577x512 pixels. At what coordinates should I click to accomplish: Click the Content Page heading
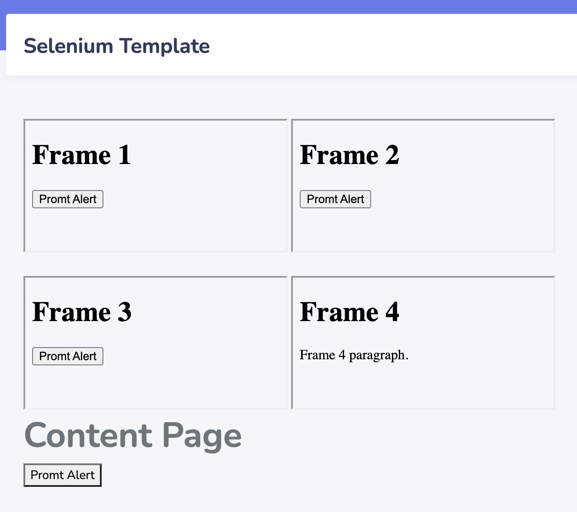coord(133,436)
